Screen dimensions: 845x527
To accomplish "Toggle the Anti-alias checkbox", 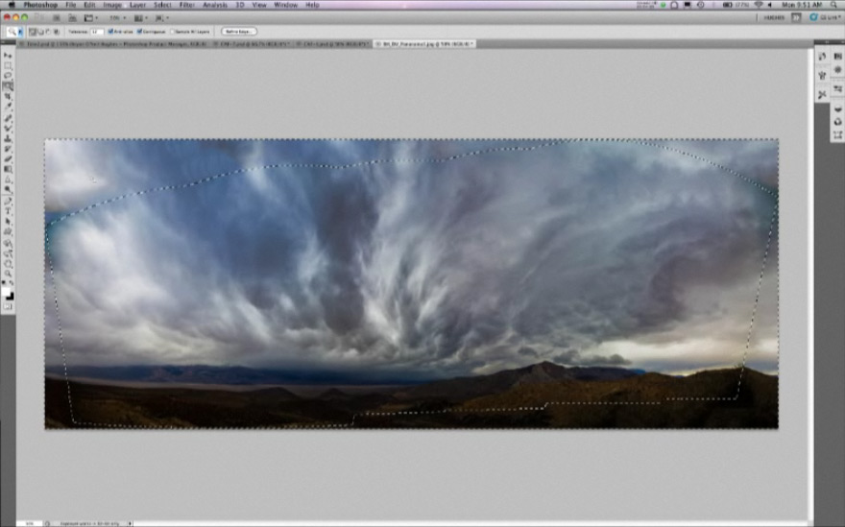I will click(110, 32).
